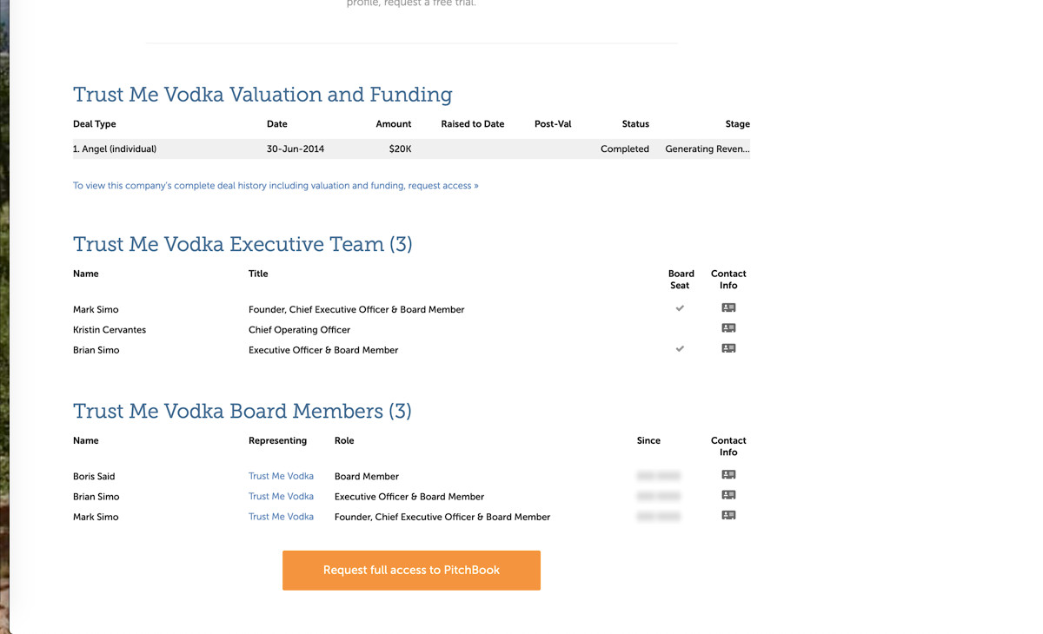Open Kristin Cervantes' contact info icon

tap(728, 328)
